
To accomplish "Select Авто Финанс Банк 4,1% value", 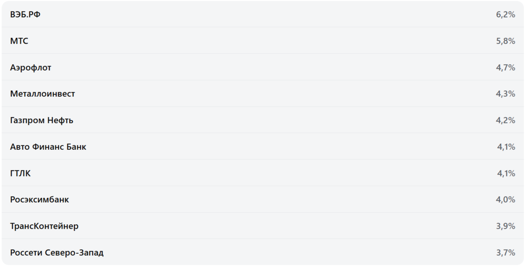I will [506, 147].
